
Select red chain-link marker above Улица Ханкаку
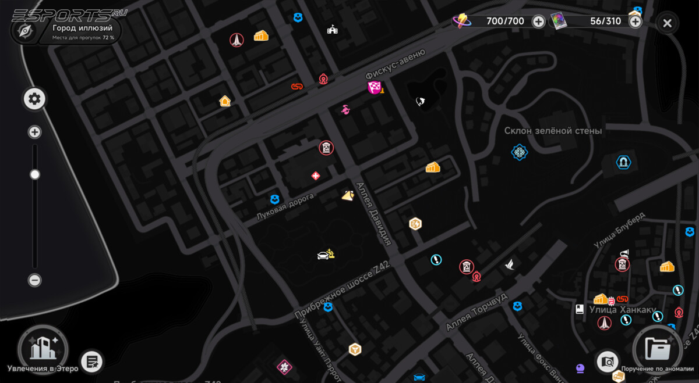point(622,299)
